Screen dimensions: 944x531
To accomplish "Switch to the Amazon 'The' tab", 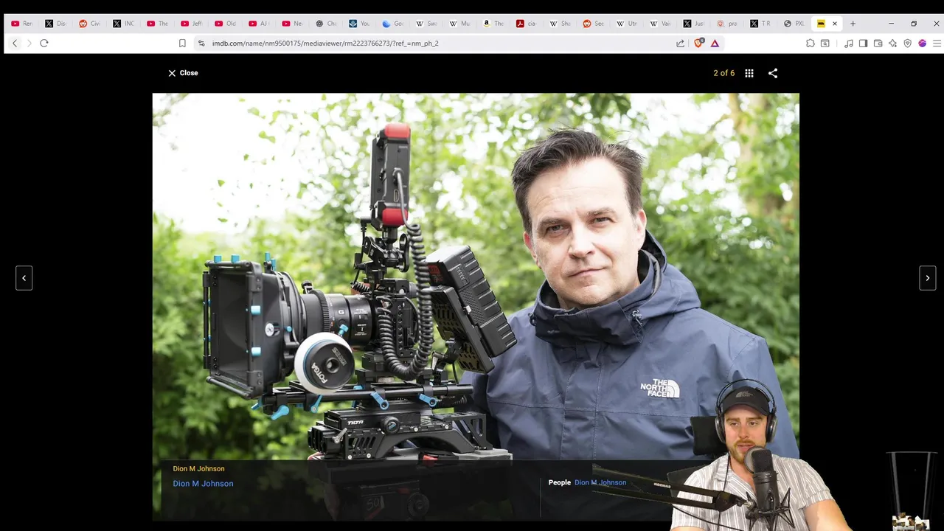I will pyautogui.click(x=493, y=24).
